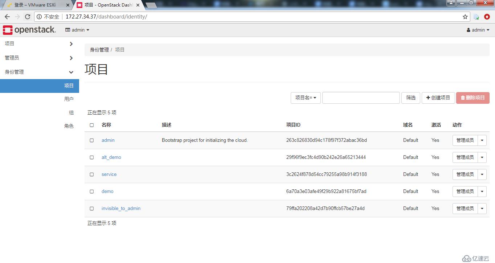Open actions dropdown arrow for admin row
Viewport: 495px width, 263px height.
(x=482, y=140)
